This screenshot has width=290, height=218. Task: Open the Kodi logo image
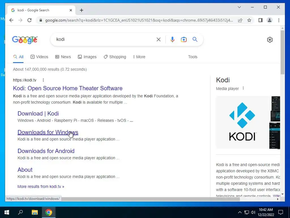(242, 122)
